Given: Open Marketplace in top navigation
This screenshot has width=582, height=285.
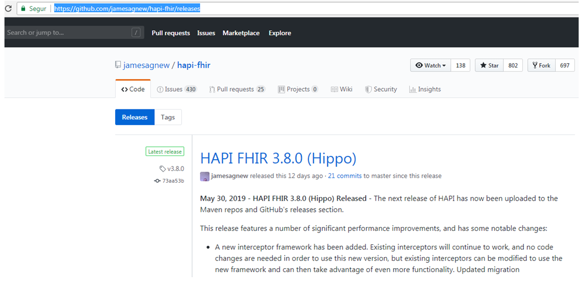Looking at the screenshot, I should click(x=241, y=33).
